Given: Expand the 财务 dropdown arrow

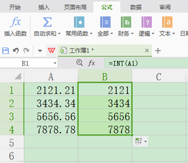Looking at the screenshot, I should click(132, 34).
